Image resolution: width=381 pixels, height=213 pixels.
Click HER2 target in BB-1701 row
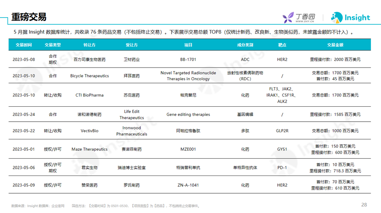(282, 60)
